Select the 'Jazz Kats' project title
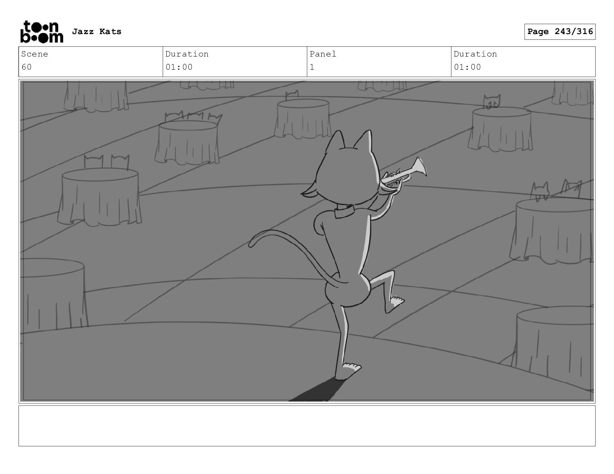 97,32
